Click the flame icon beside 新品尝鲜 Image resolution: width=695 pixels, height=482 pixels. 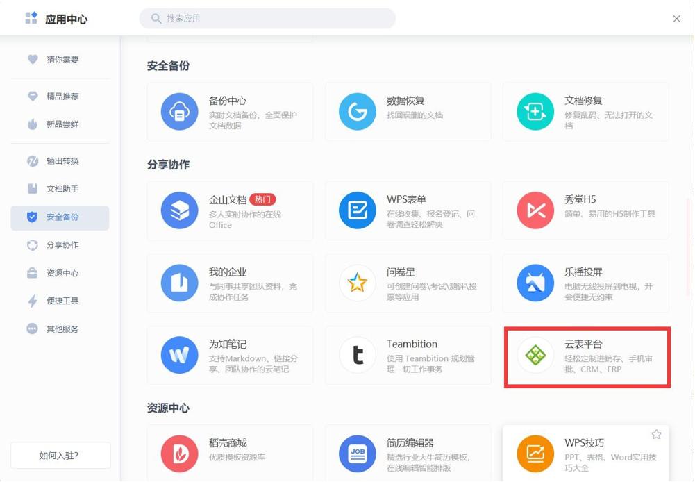pos(33,124)
